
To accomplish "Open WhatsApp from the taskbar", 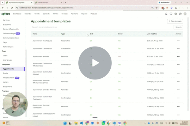I will tap(103, 123).
